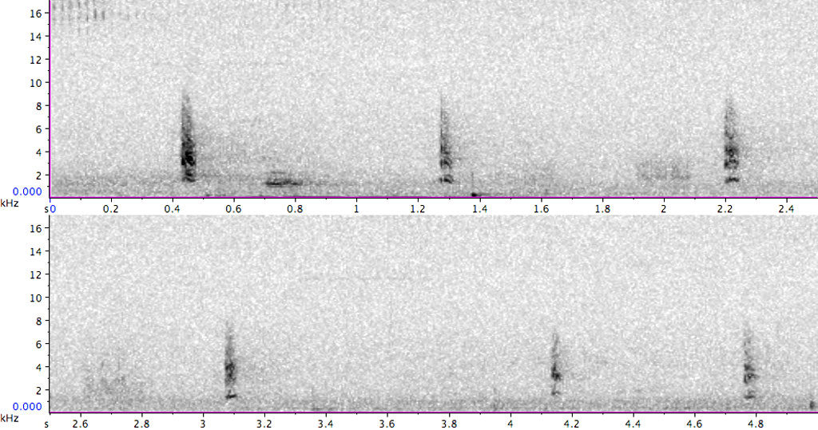Click the 1.8 time-axis label
The width and height of the screenshot is (818, 430).
click(x=602, y=209)
